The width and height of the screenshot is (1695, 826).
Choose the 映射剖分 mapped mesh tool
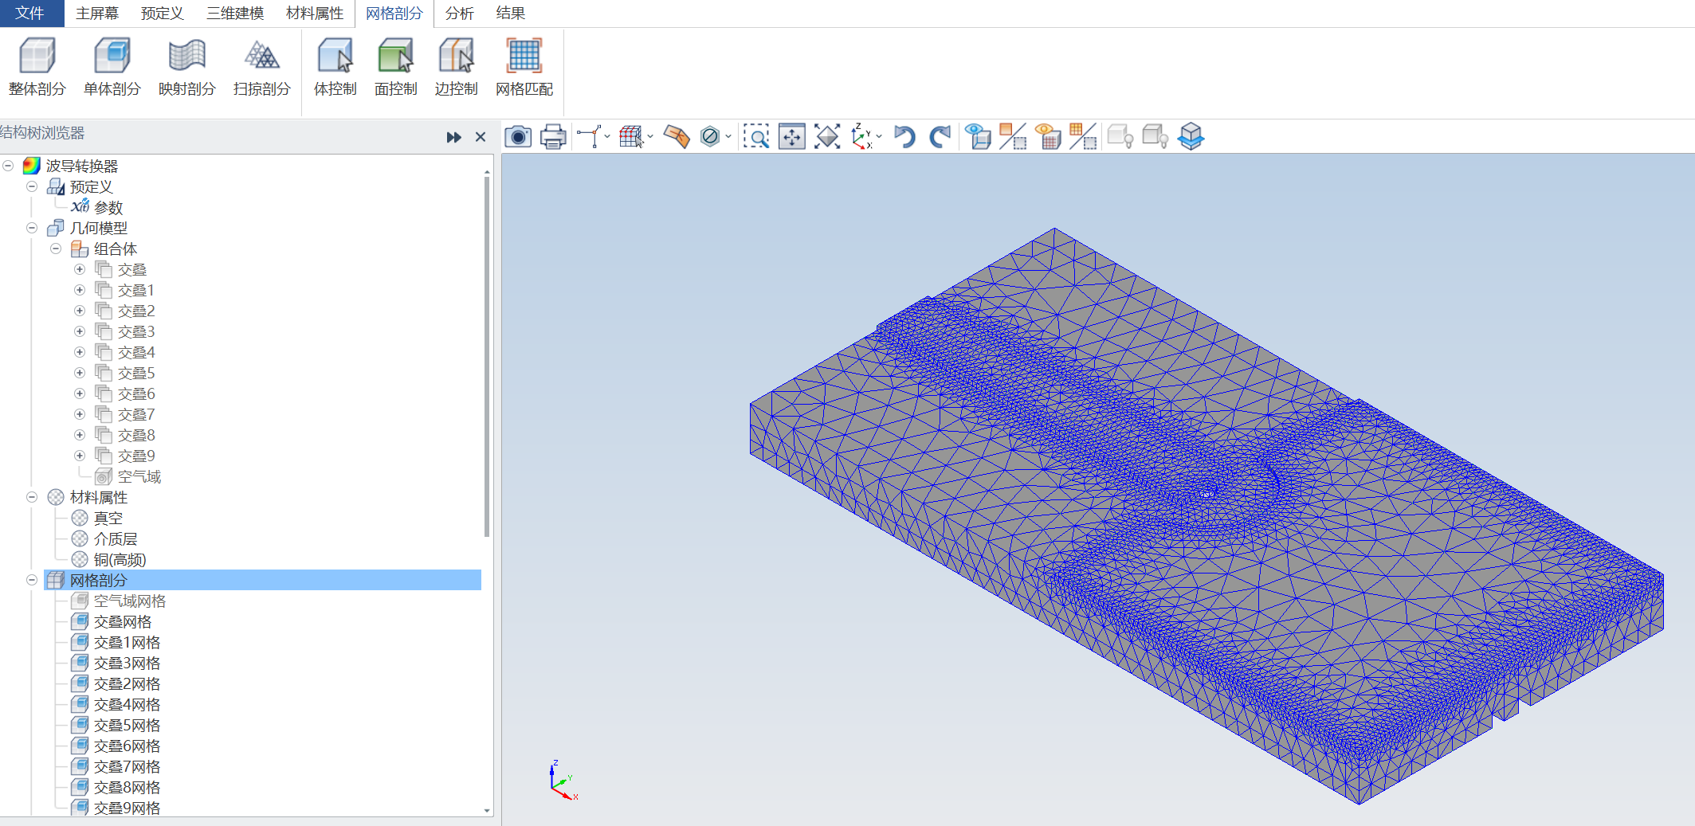pos(186,68)
